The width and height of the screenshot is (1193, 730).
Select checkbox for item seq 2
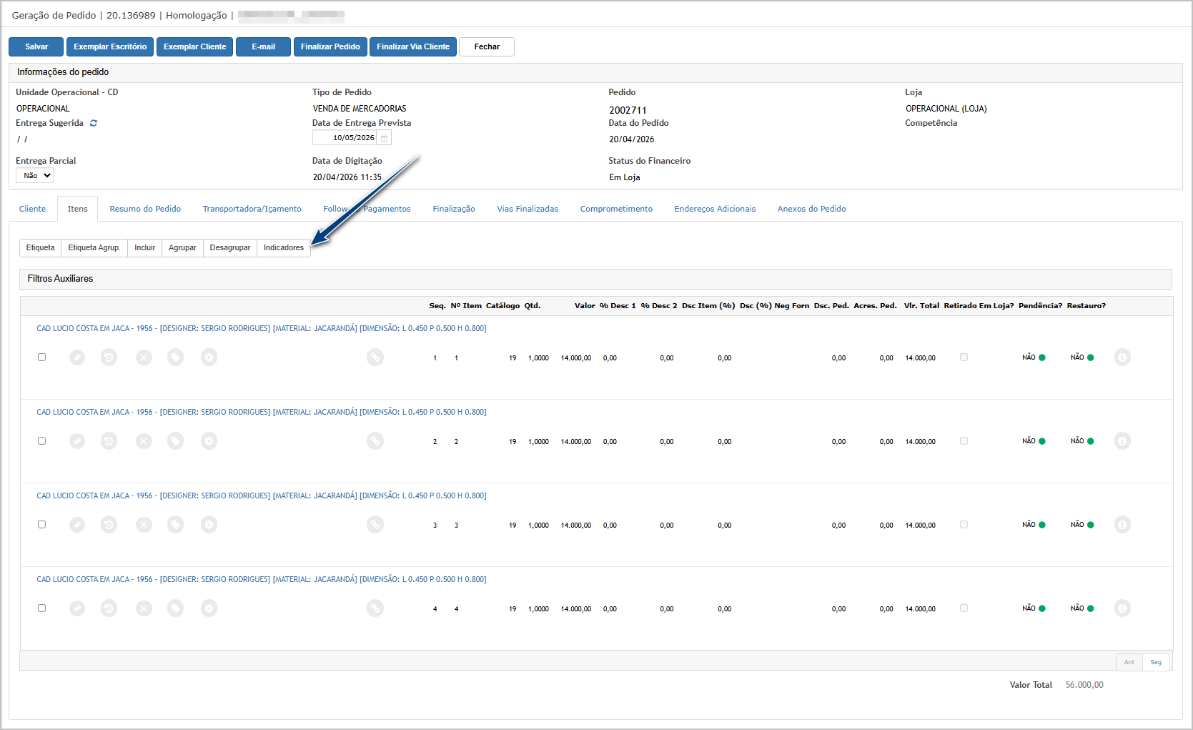coord(41,440)
